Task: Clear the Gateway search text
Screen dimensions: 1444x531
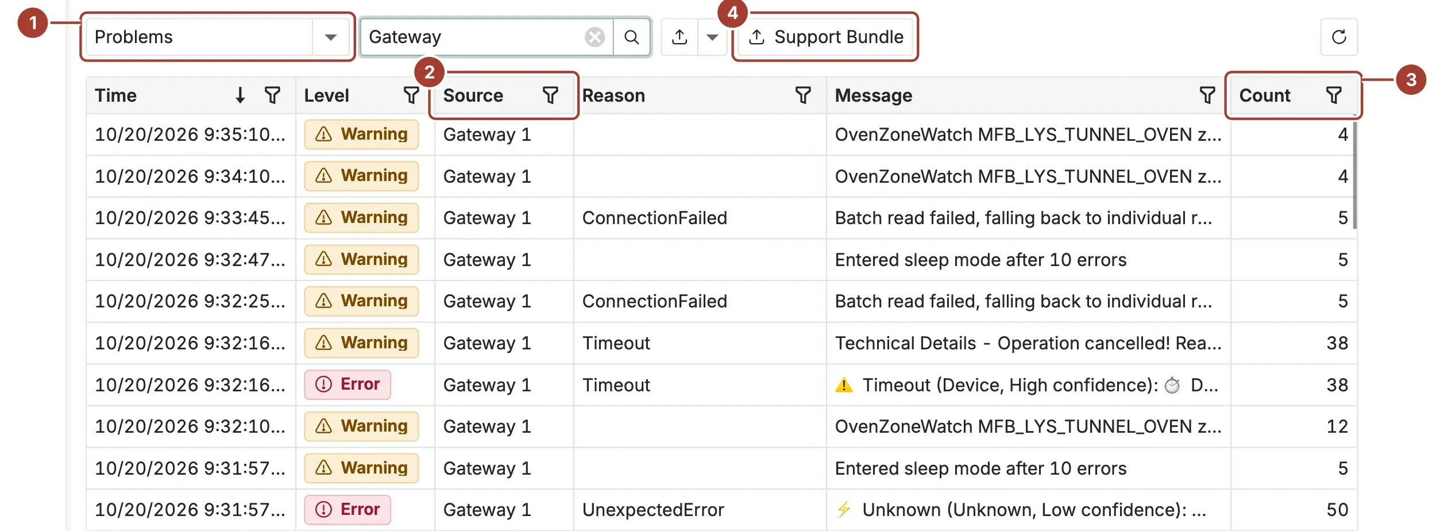Action: coord(594,37)
